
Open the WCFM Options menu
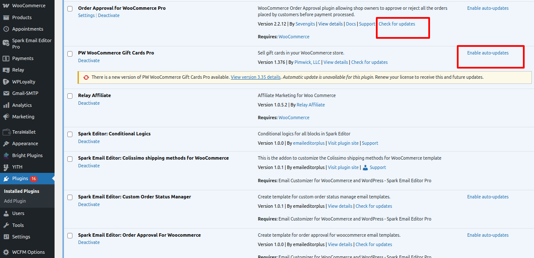28,252
